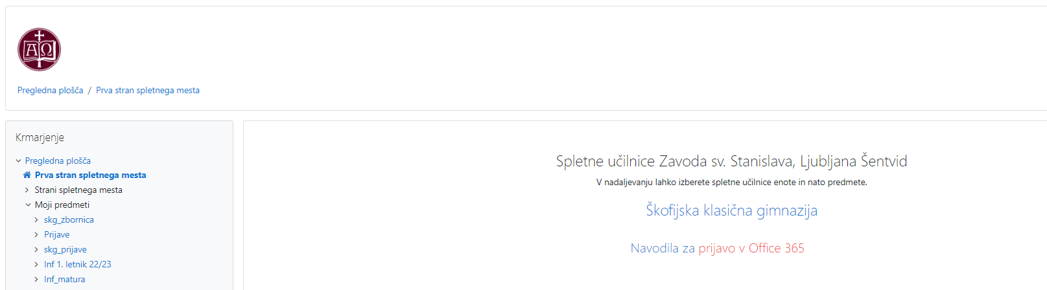Screen dimensions: 1047x290
Task: Open the skg_zbornica course
Action: point(69,219)
